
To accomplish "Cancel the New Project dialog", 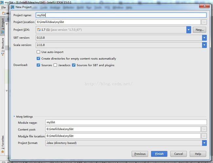I will (x=179, y=154).
